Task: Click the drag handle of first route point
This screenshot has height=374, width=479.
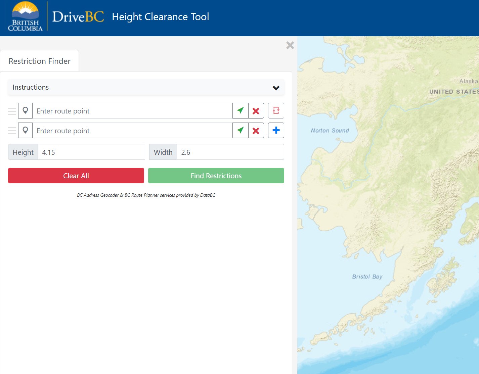Action: point(12,111)
